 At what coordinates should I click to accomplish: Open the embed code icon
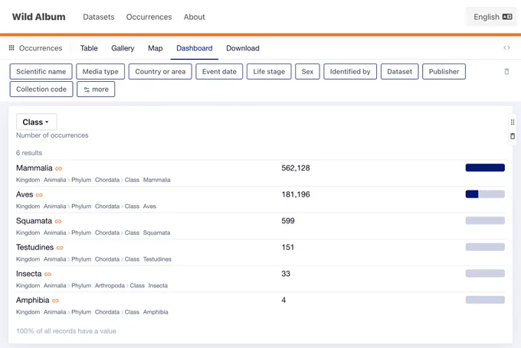tap(506, 47)
